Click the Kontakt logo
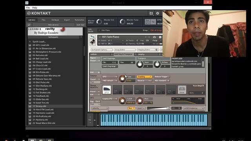Viewport: 251px width, 141px height. 39,13
